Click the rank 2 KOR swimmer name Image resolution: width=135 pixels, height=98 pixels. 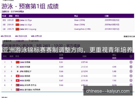pos(27,67)
